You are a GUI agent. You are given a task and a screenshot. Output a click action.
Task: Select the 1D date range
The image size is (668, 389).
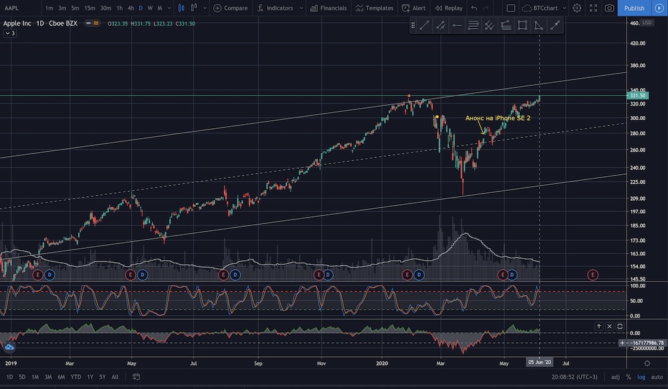point(9,377)
